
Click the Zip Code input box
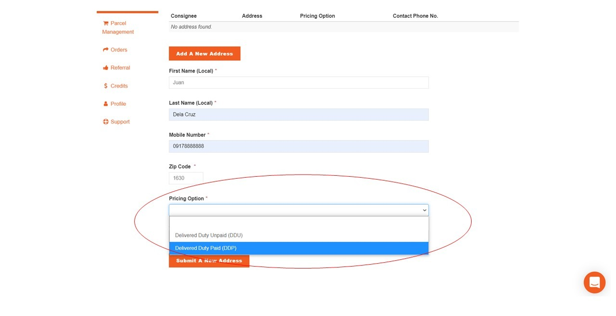coord(186,178)
